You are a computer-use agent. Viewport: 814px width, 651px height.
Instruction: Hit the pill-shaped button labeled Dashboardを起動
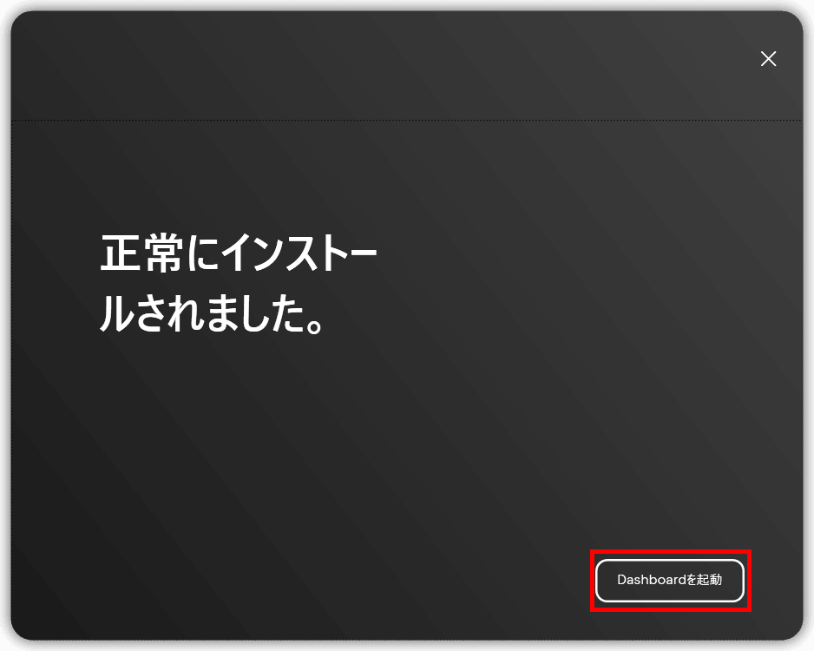669,580
